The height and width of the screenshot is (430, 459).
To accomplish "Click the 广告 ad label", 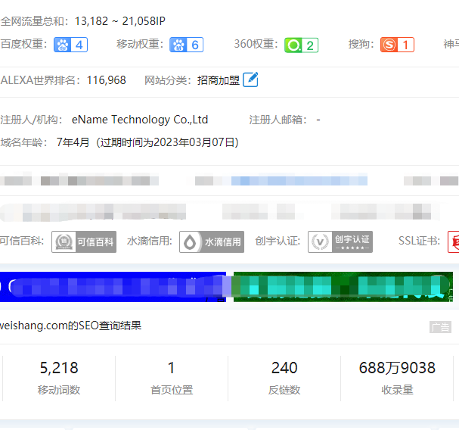I will pos(440,327).
